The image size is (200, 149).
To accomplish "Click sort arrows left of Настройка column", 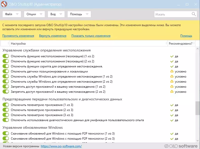I will (8, 43).
